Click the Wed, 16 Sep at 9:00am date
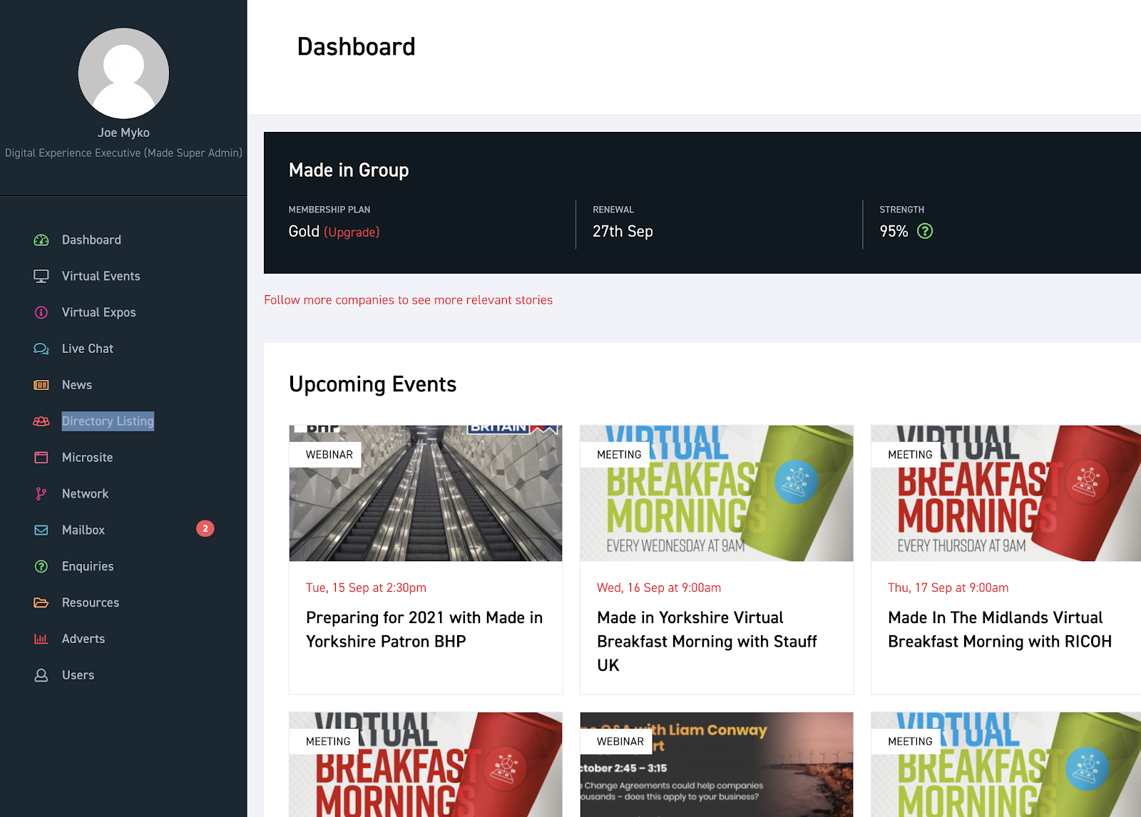 (x=659, y=588)
